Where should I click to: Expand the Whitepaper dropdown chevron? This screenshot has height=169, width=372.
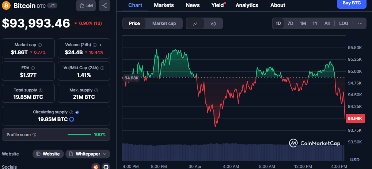(105, 154)
